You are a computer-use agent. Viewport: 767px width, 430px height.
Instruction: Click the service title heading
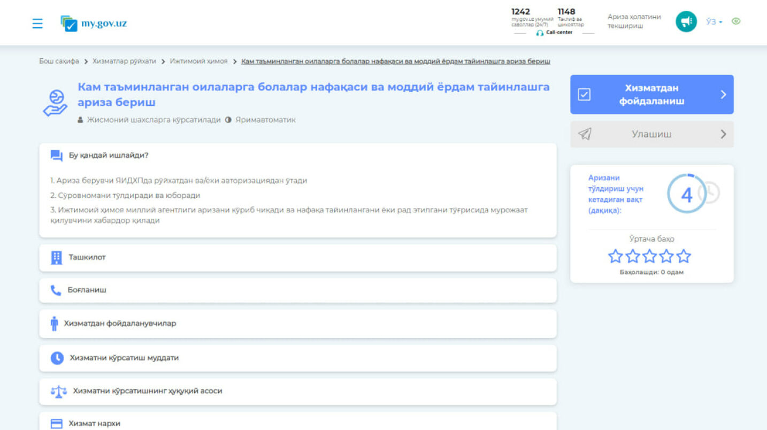click(313, 94)
